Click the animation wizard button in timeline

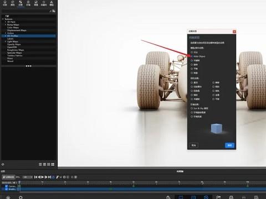8,177
